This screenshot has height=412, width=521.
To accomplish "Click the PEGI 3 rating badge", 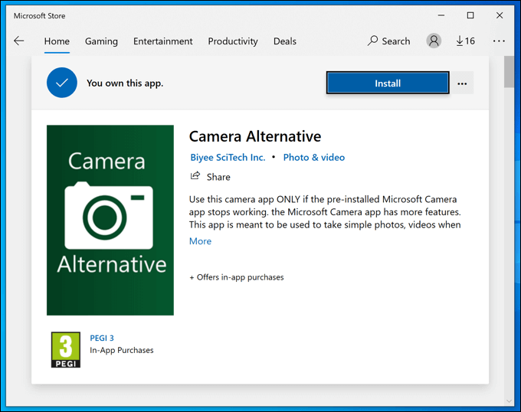I will point(65,350).
